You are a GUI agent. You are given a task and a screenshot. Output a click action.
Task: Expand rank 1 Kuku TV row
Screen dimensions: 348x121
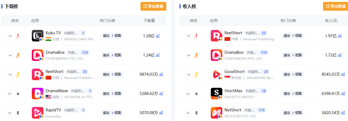10,36
